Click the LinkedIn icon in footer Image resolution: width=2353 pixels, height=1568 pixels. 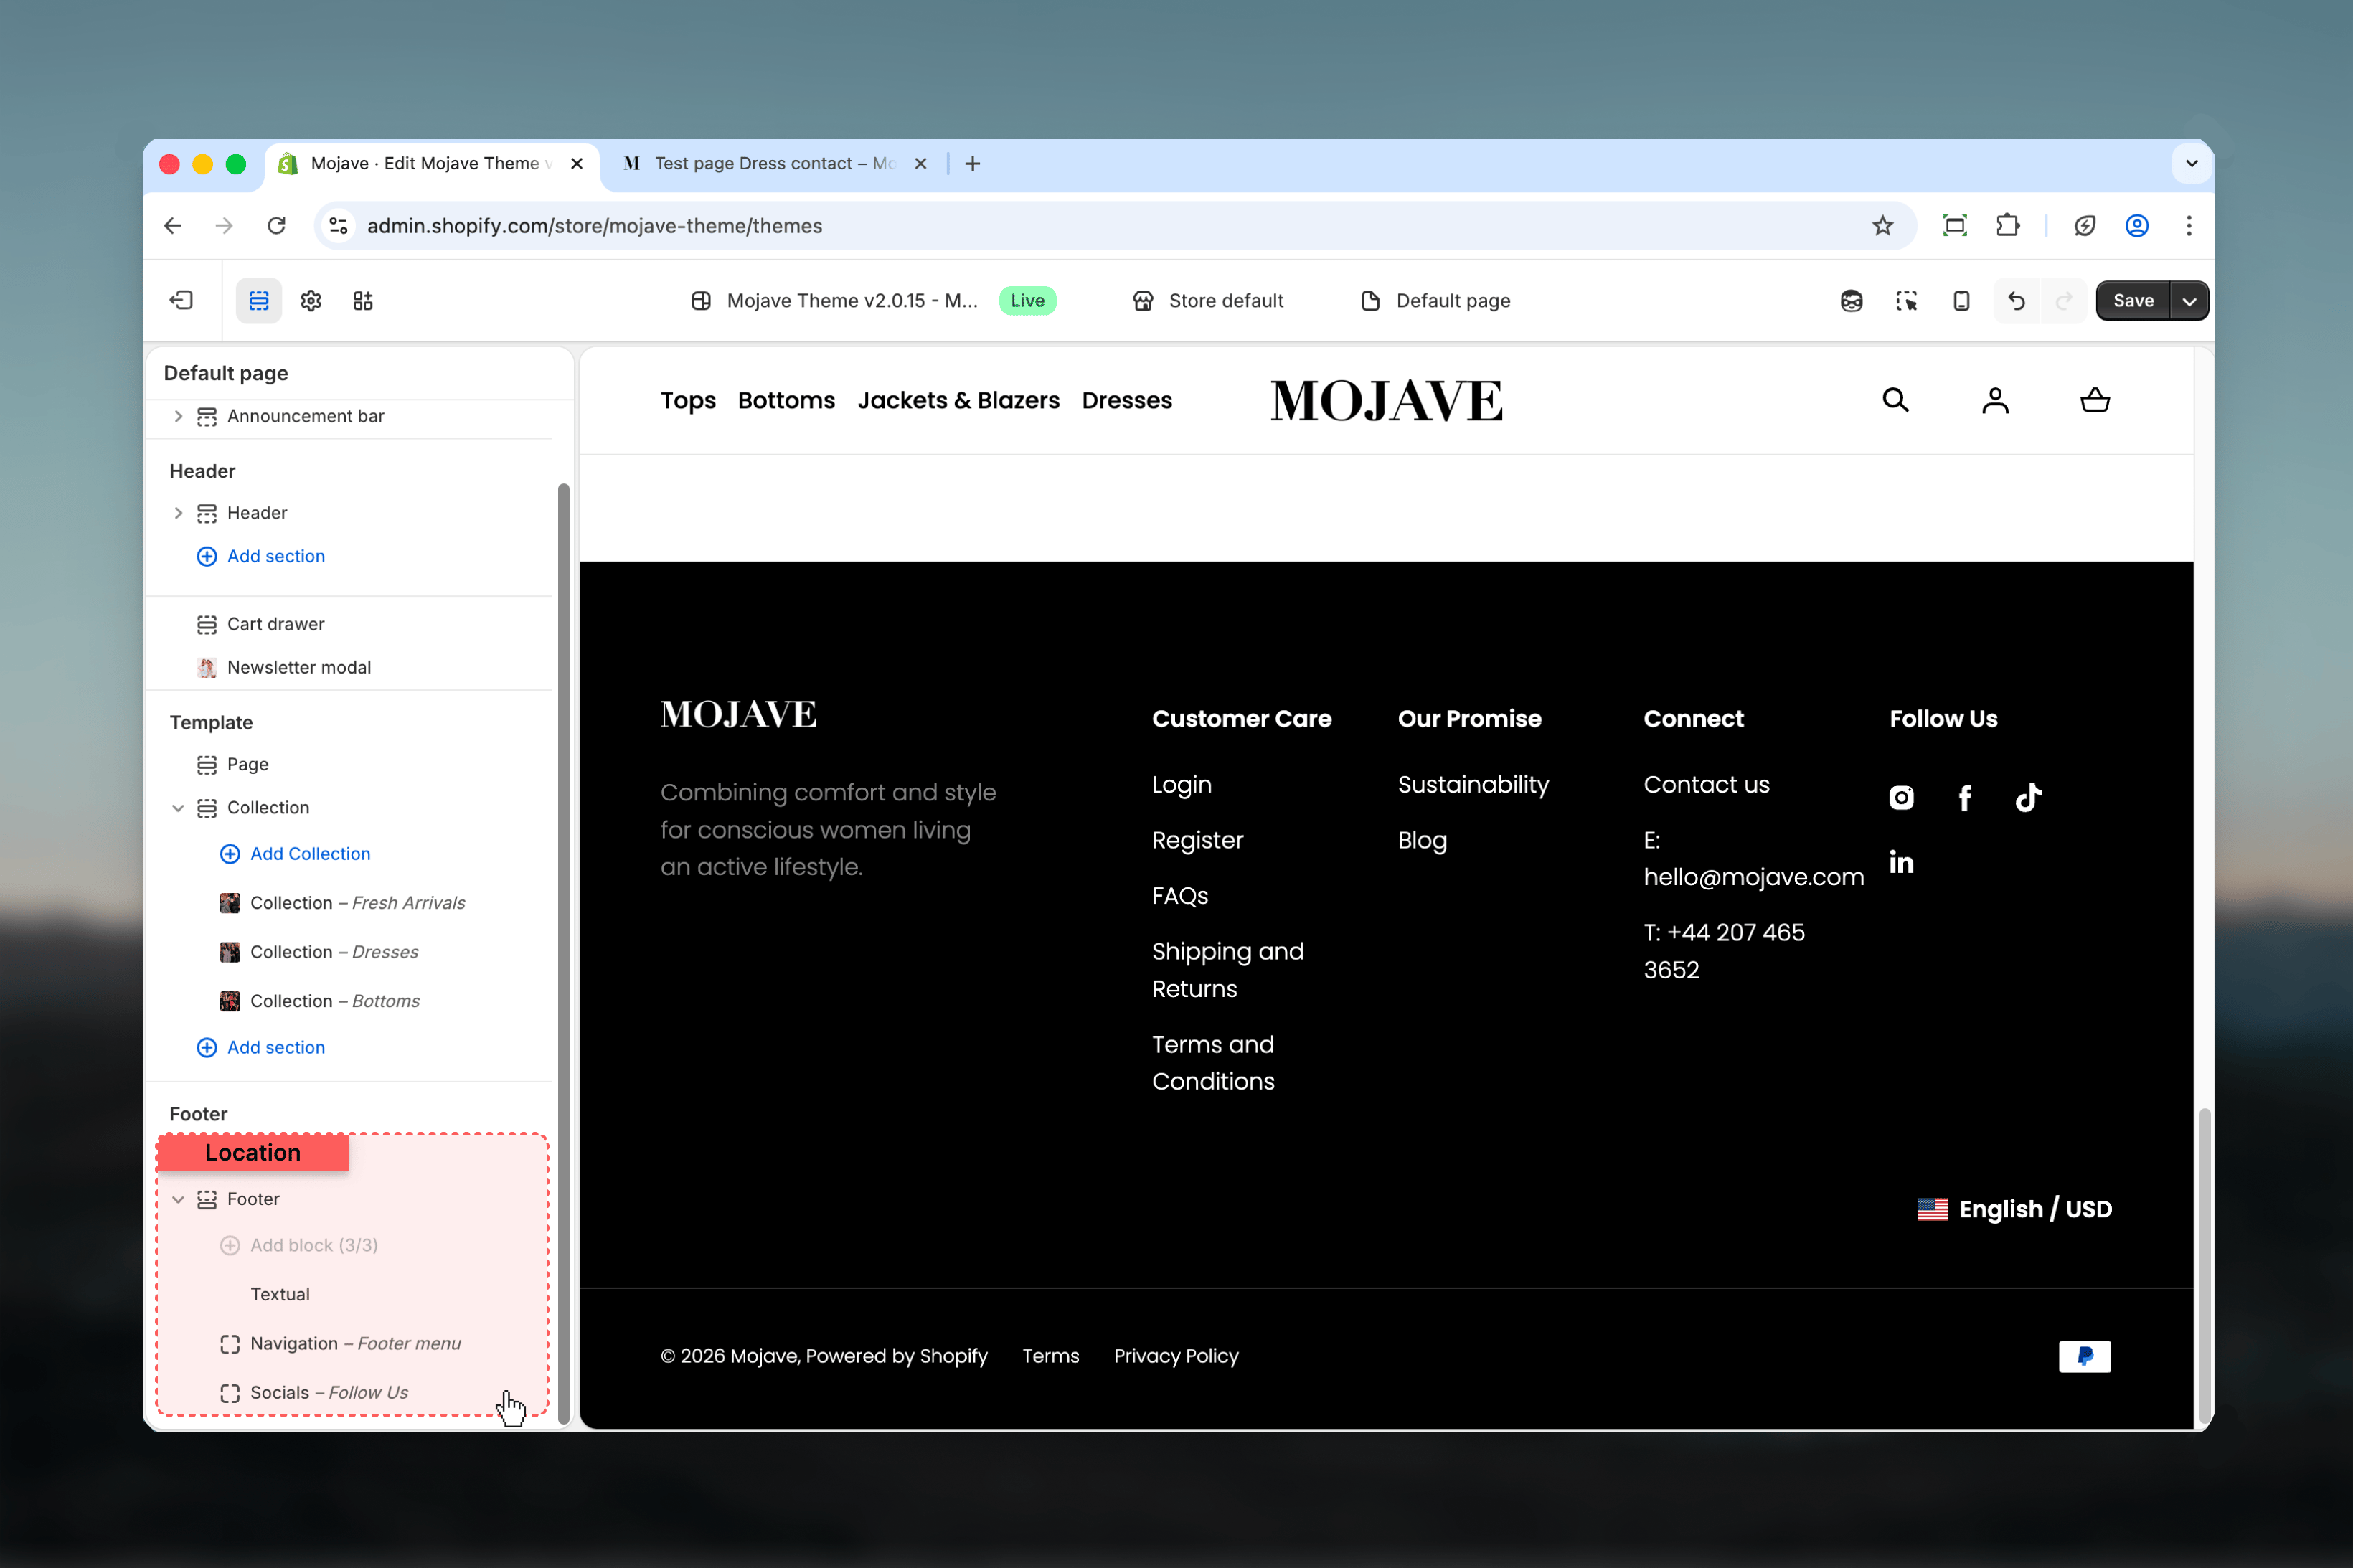[x=1901, y=861]
